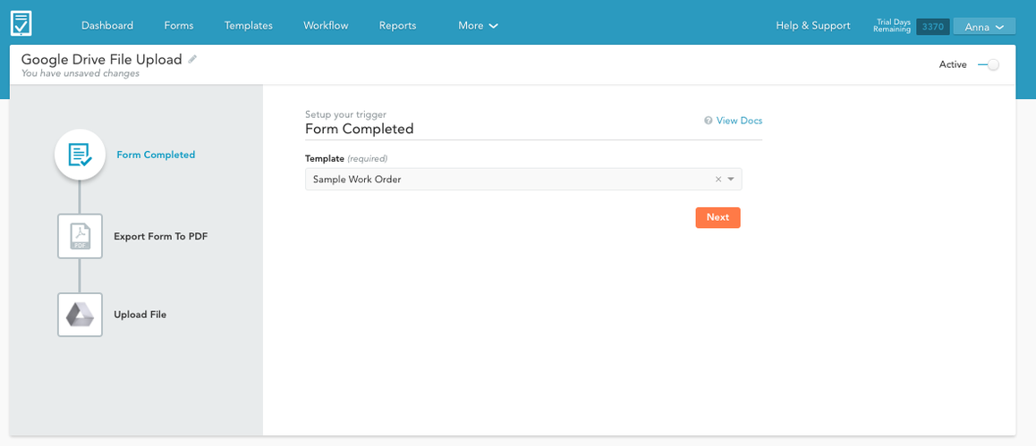Navigate to Workflow section
The width and height of the screenshot is (1036, 446).
tap(326, 26)
